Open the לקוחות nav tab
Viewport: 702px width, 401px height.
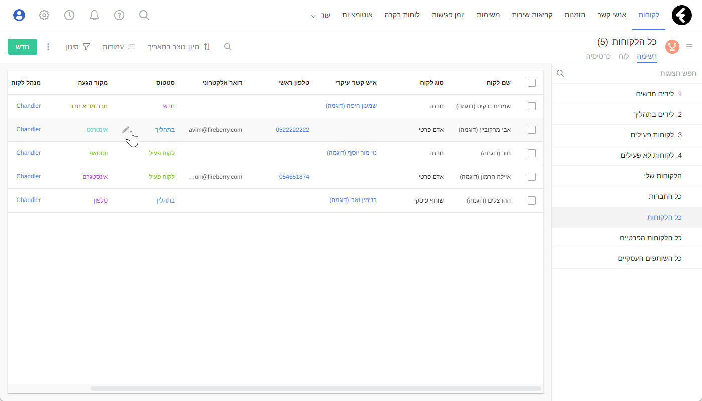(648, 15)
